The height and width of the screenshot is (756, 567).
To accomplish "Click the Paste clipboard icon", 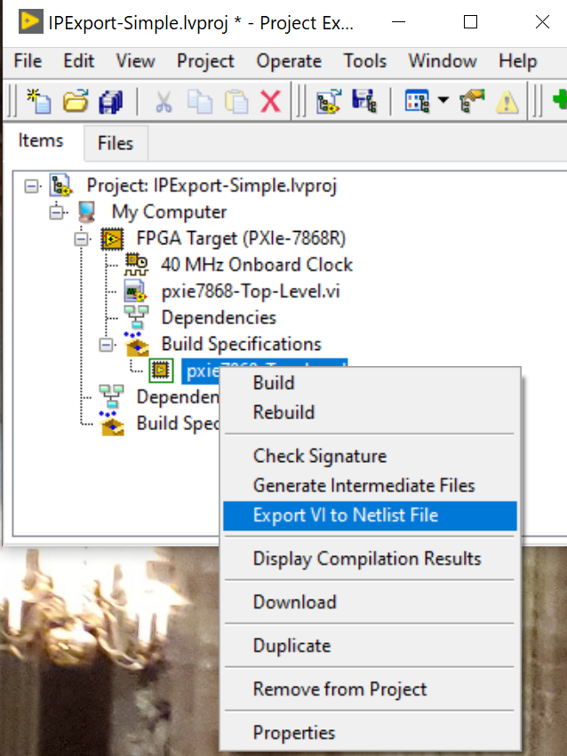I will click(x=236, y=101).
